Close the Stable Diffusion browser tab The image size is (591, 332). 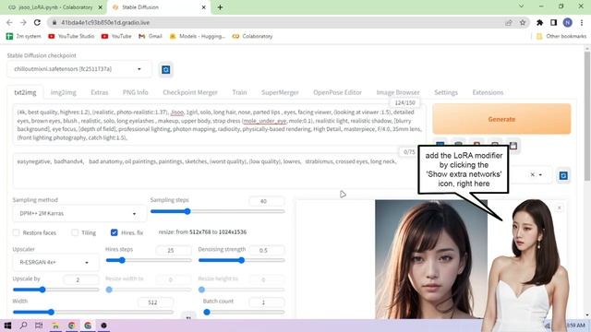(x=203, y=7)
